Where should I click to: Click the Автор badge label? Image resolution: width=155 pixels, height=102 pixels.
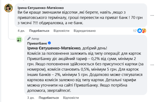click(x=35, y=39)
